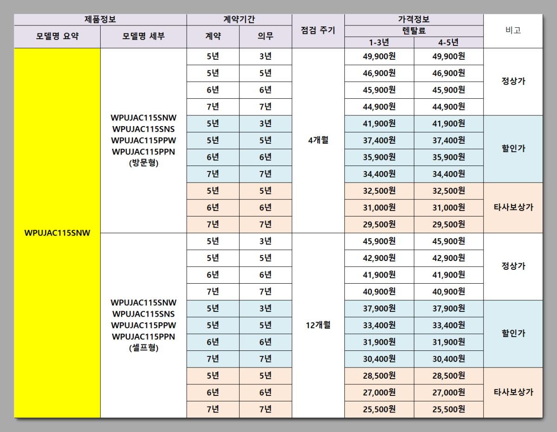Click the 6년 의무 cell in the 35,900원 row
The width and height of the screenshot is (557, 432).
coord(266,157)
